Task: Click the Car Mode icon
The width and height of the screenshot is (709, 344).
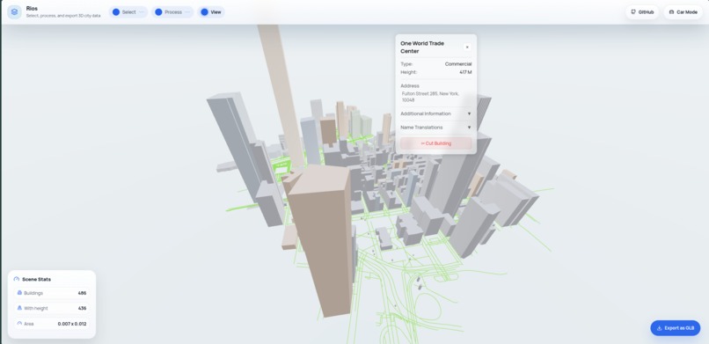Action: tap(671, 12)
